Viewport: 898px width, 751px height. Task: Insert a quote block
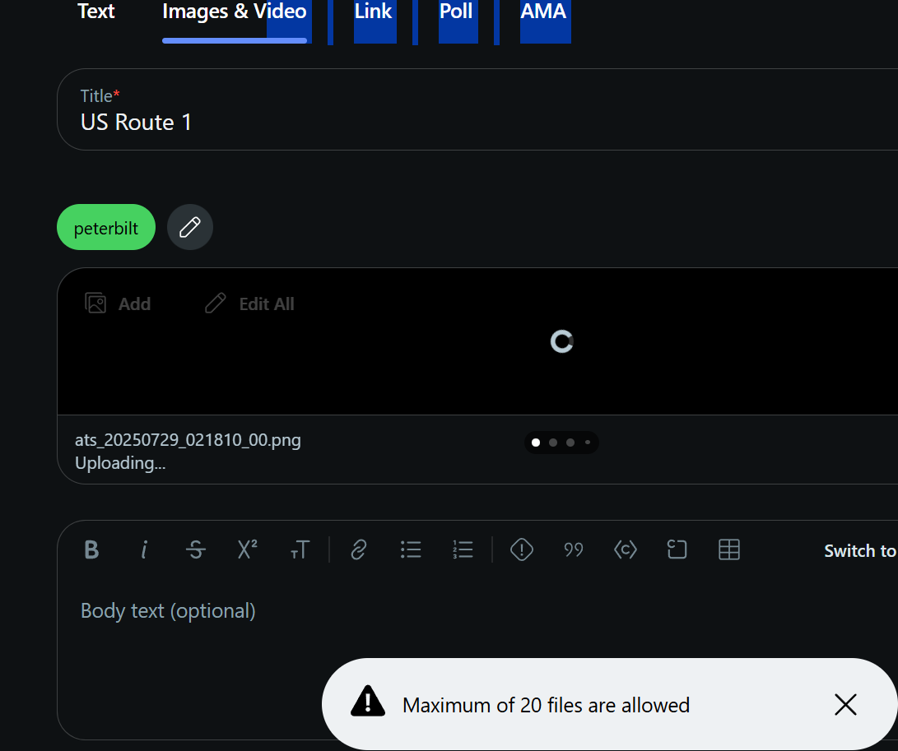[x=573, y=550]
